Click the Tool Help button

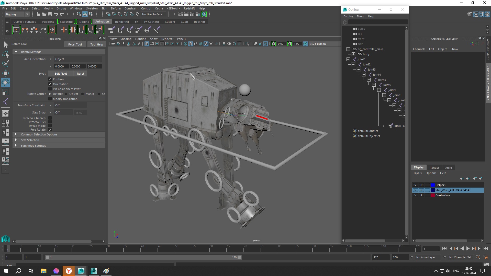(97, 44)
